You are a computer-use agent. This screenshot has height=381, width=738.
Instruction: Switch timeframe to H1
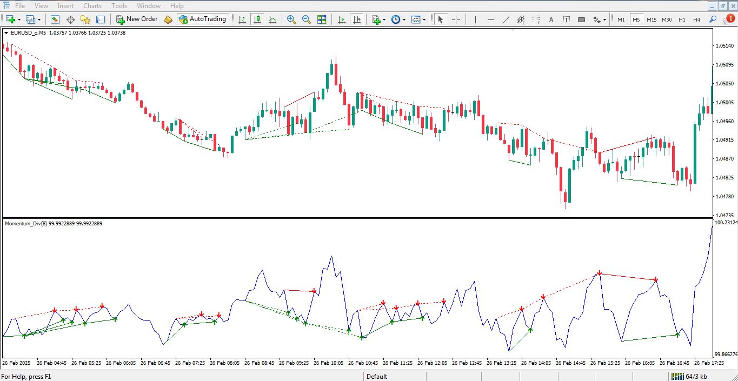[x=682, y=19]
